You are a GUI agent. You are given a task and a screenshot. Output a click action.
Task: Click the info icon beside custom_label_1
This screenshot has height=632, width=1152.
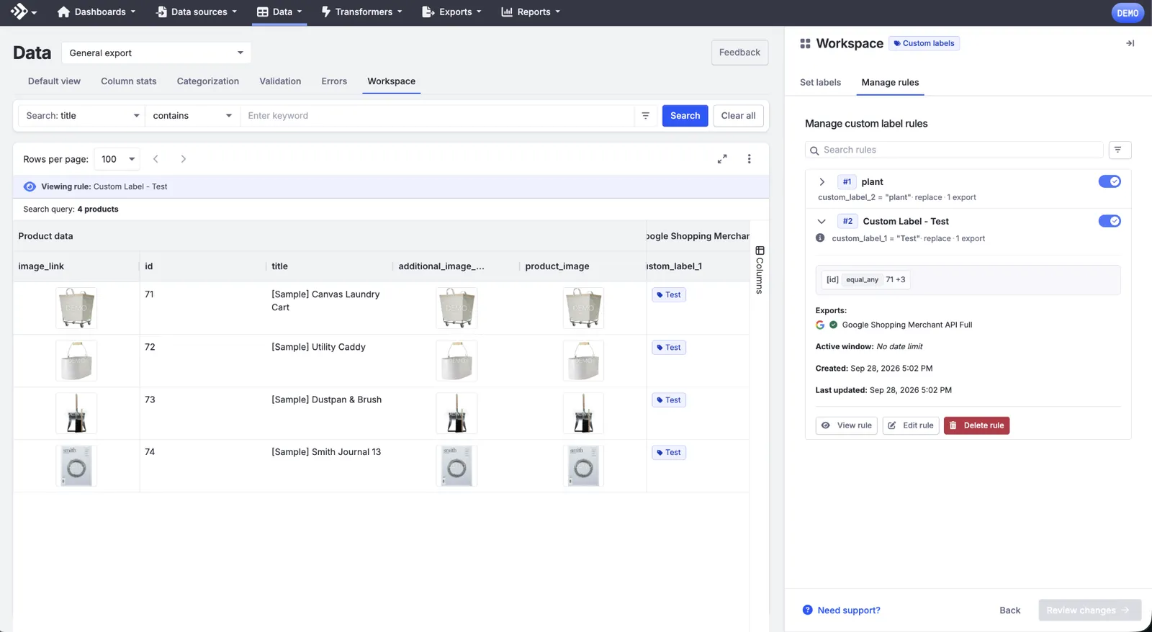click(x=820, y=238)
